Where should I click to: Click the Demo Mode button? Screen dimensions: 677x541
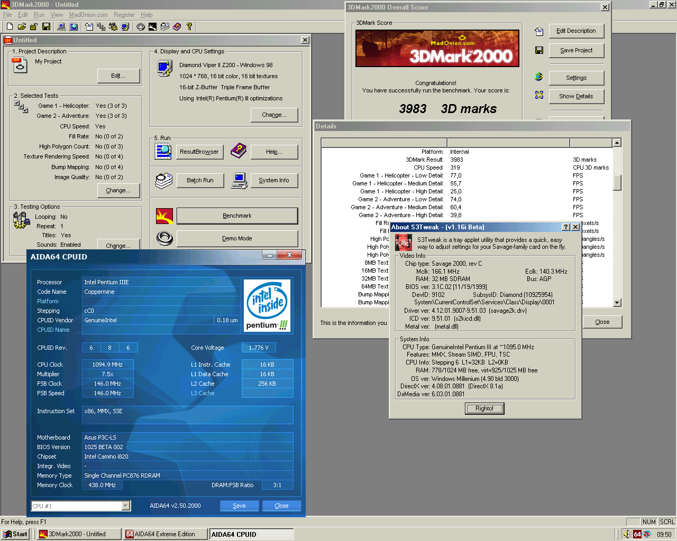[237, 239]
